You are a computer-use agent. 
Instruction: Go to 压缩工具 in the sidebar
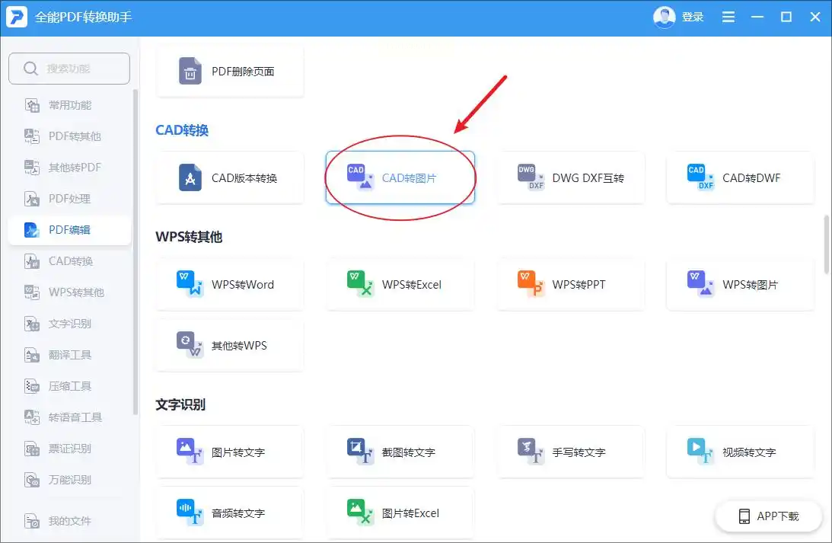(69, 386)
